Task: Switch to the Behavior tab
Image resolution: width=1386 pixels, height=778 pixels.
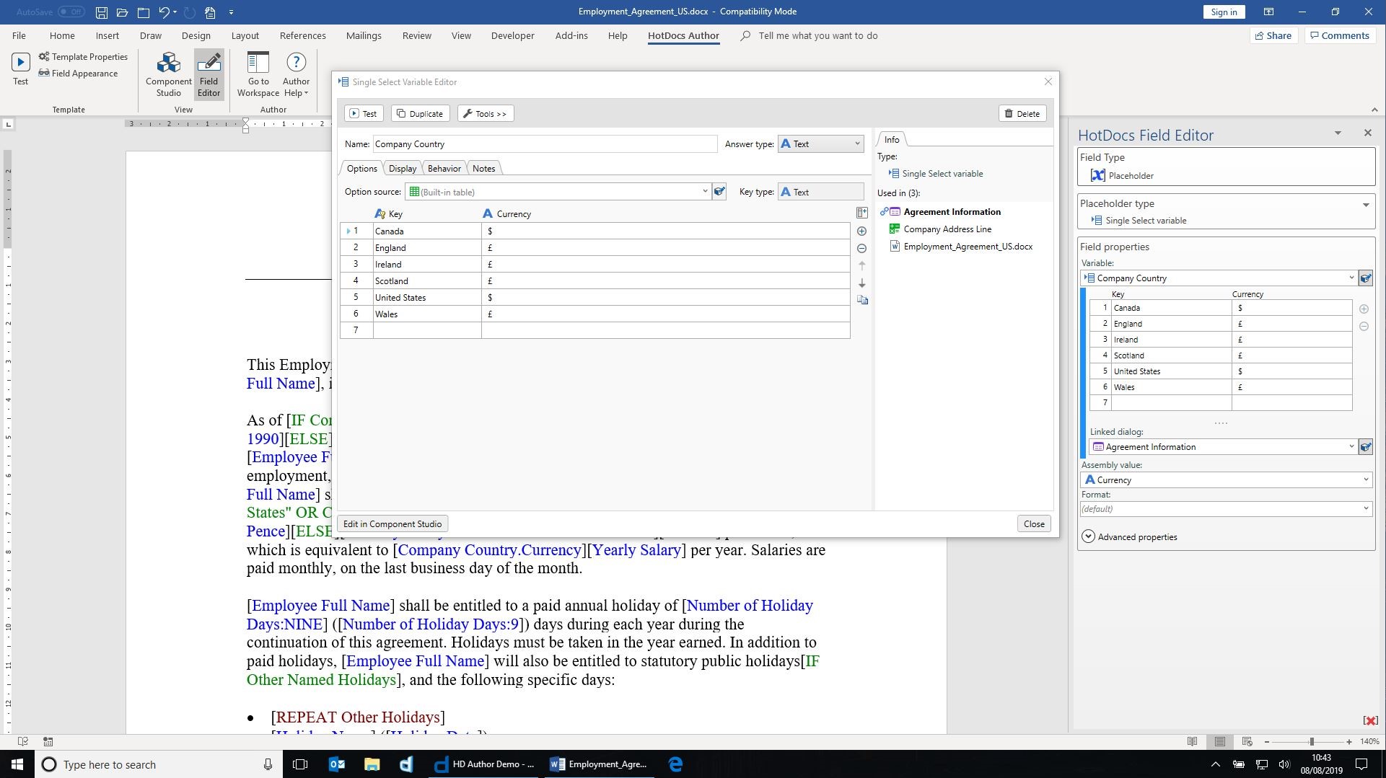Action: click(x=444, y=168)
